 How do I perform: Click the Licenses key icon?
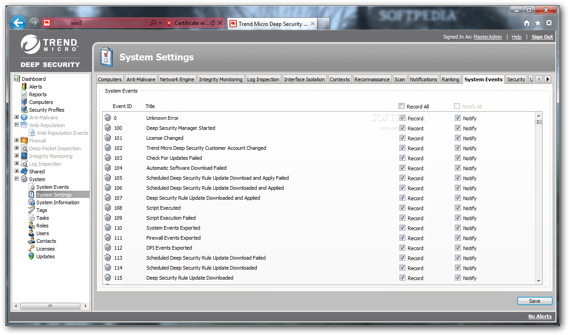tap(31, 249)
